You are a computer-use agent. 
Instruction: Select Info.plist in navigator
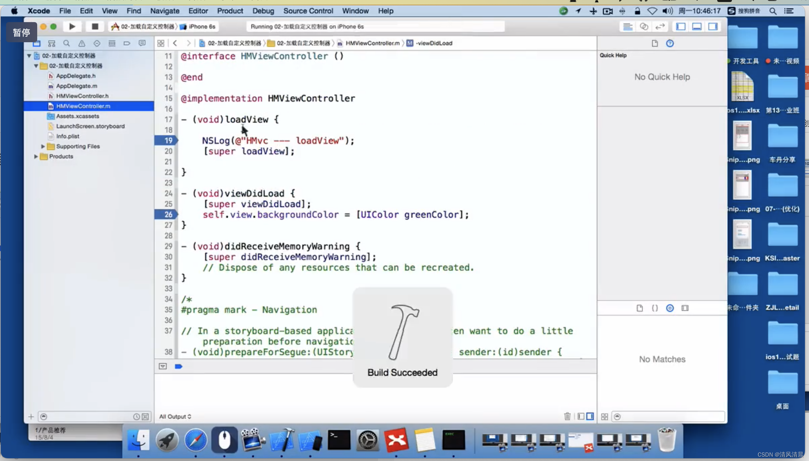(67, 136)
